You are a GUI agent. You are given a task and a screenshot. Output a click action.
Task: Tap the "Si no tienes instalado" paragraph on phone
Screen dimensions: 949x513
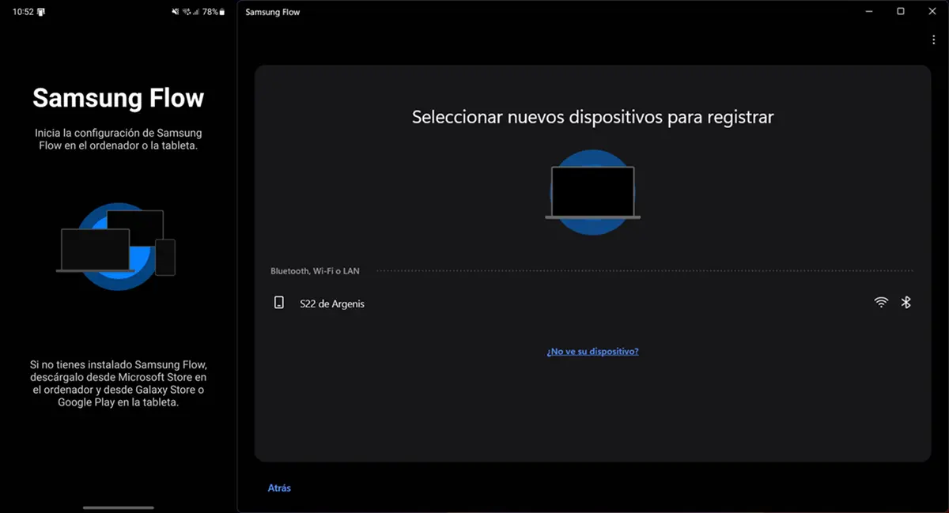click(119, 383)
